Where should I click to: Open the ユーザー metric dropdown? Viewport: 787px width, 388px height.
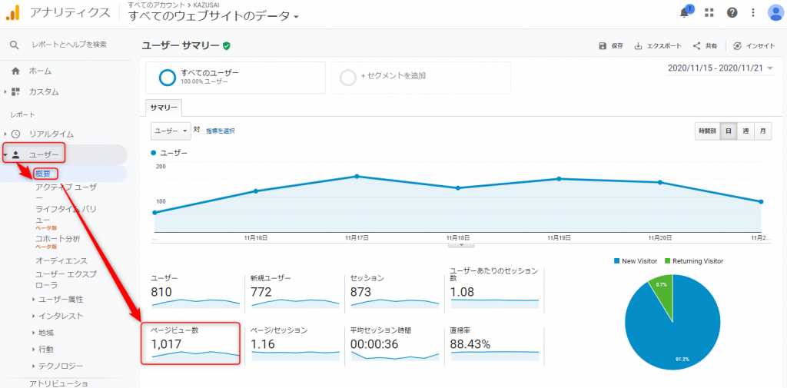(171, 131)
